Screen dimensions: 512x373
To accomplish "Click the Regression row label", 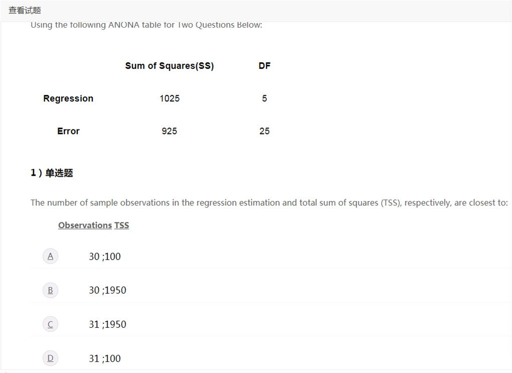I will coord(68,98).
